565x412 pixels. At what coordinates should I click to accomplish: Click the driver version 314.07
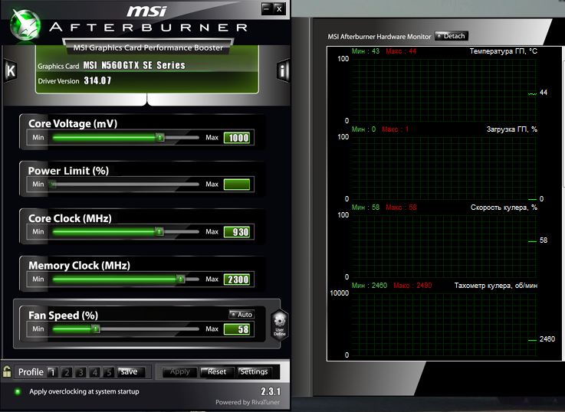[97, 80]
